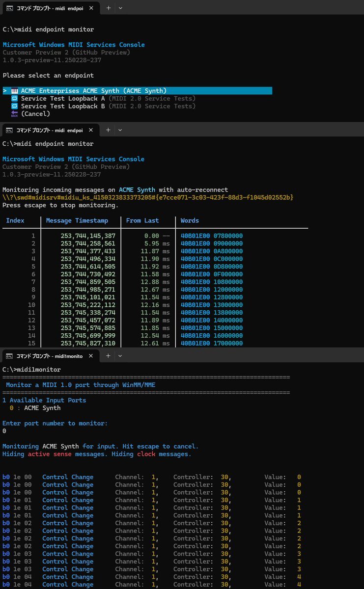364x589 pixels.
Task: Open a new tab in the monitoring table window
Action: coord(109,130)
